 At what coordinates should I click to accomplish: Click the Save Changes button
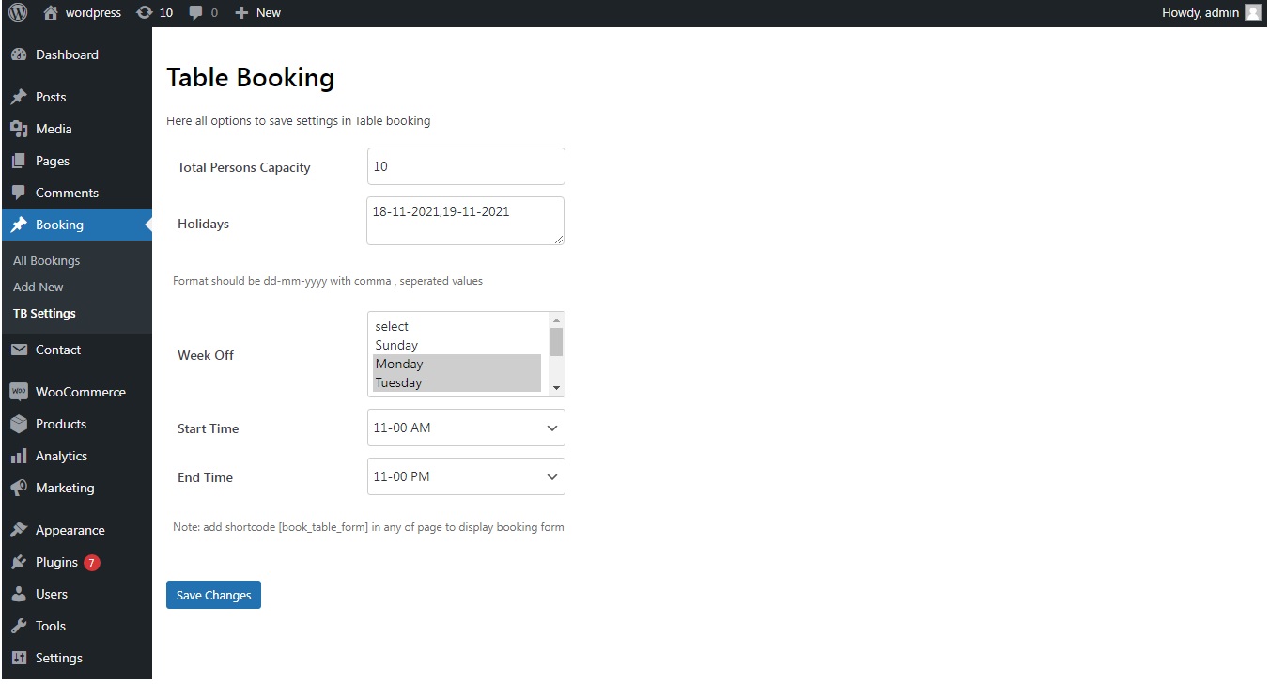(213, 594)
